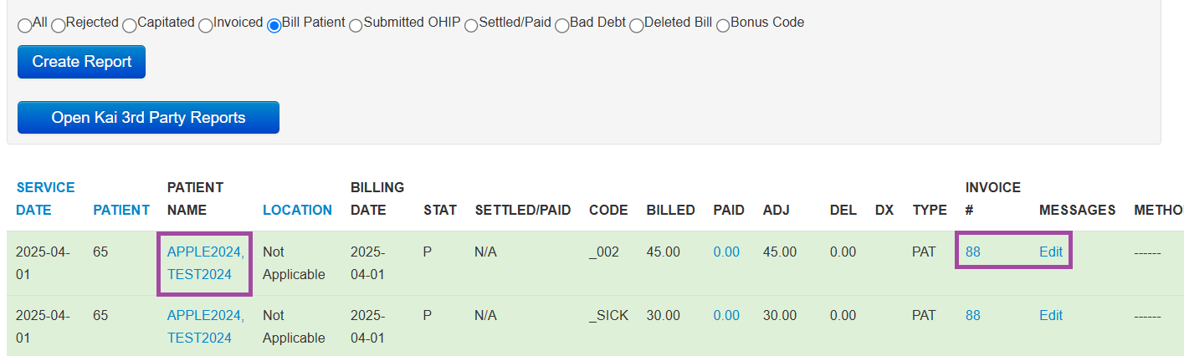Image resolution: width=1184 pixels, height=356 pixels.
Task: Select the Bad Debt radio button
Action: pyautogui.click(x=562, y=26)
